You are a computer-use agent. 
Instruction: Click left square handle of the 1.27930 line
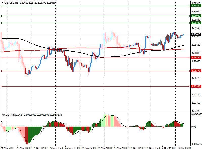click(1, 86)
